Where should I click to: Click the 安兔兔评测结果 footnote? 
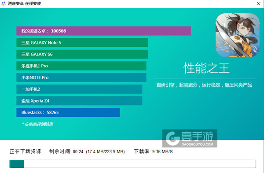[37, 124]
